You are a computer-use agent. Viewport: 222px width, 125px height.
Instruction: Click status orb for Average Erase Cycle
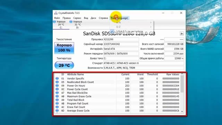(x=57, y=110)
